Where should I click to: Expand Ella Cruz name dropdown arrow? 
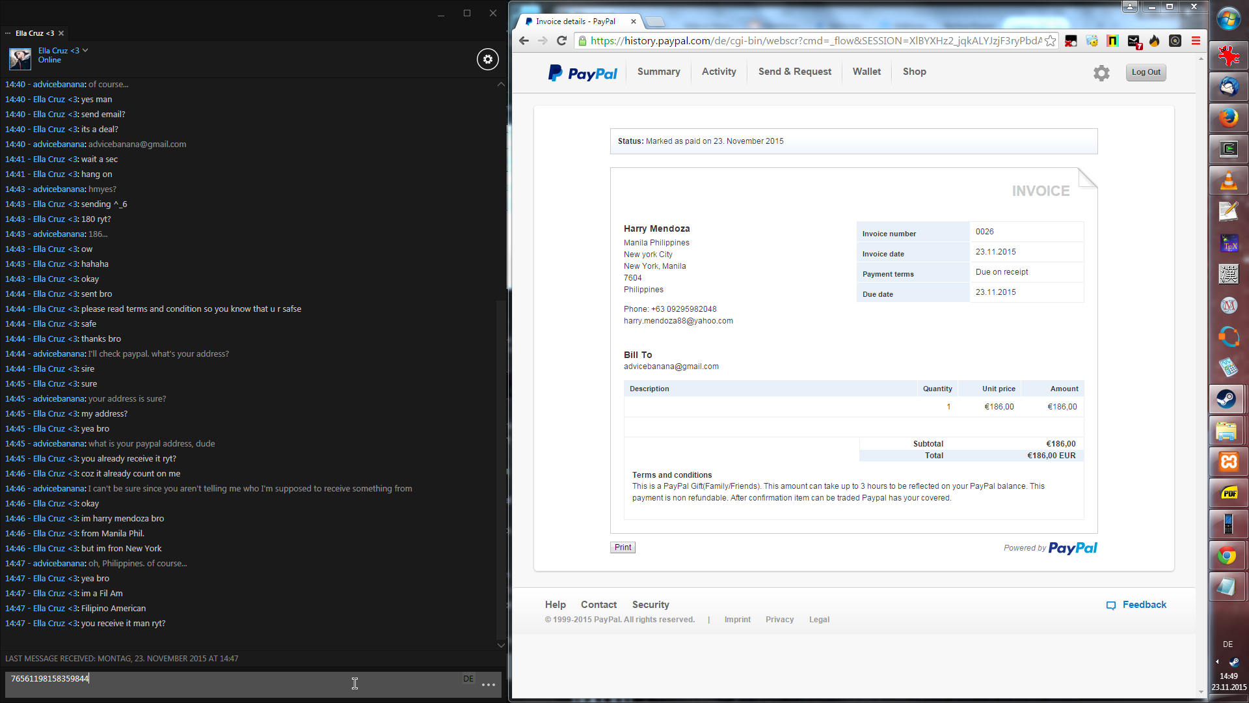(x=85, y=50)
